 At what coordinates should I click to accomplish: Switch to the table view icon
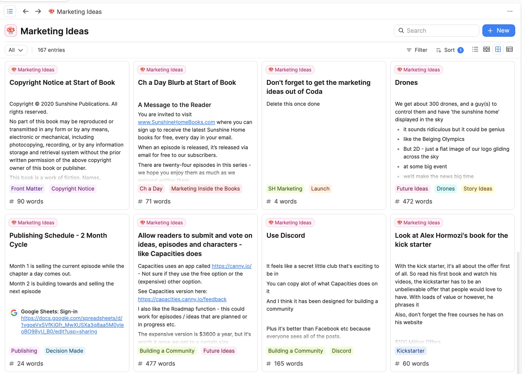pyautogui.click(x=509, y=49)
